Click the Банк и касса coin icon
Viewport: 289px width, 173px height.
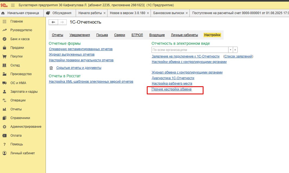[x=4, y=39]
